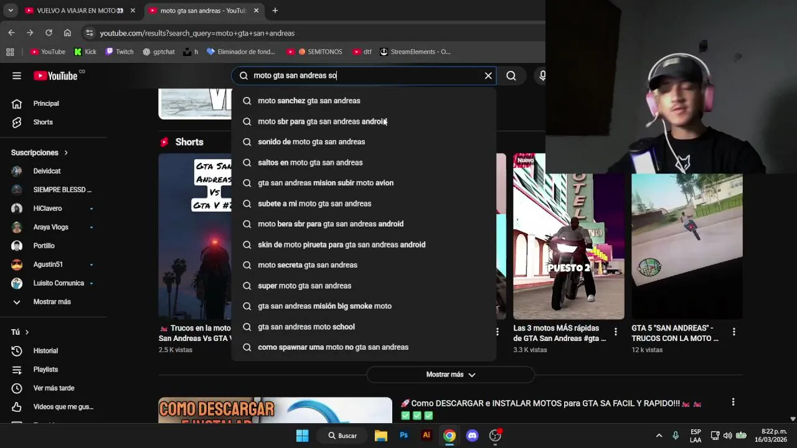Expand the Tú section chevron
Image resolution: width=797 pixels, height=448 pixels.
click(27, 332)
